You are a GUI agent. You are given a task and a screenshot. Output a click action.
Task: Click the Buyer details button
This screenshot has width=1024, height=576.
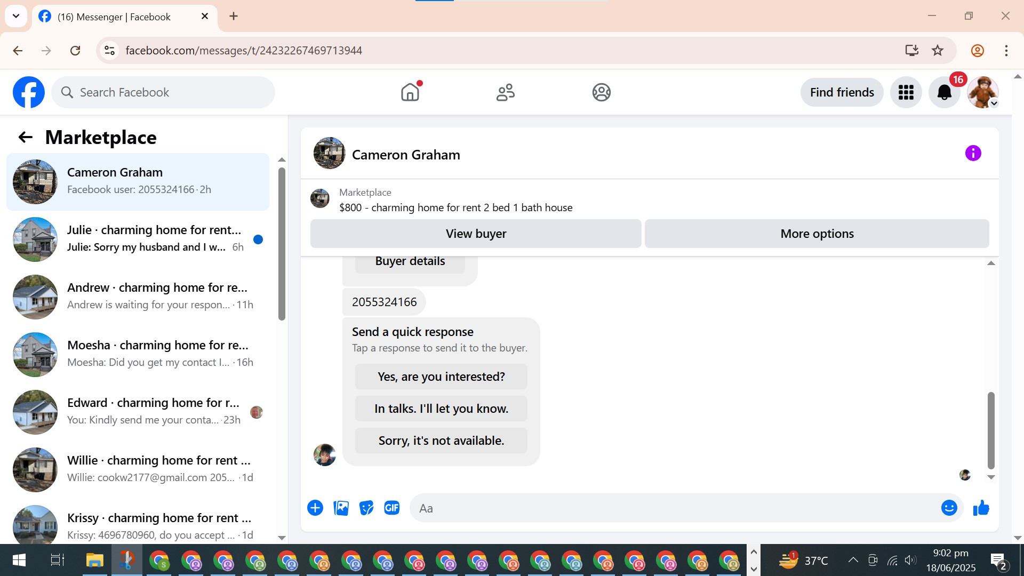pyautogui.click(x=410, y=262)
